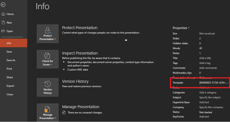
Task: Click the Open folder icon
Action: coord(3,31)
